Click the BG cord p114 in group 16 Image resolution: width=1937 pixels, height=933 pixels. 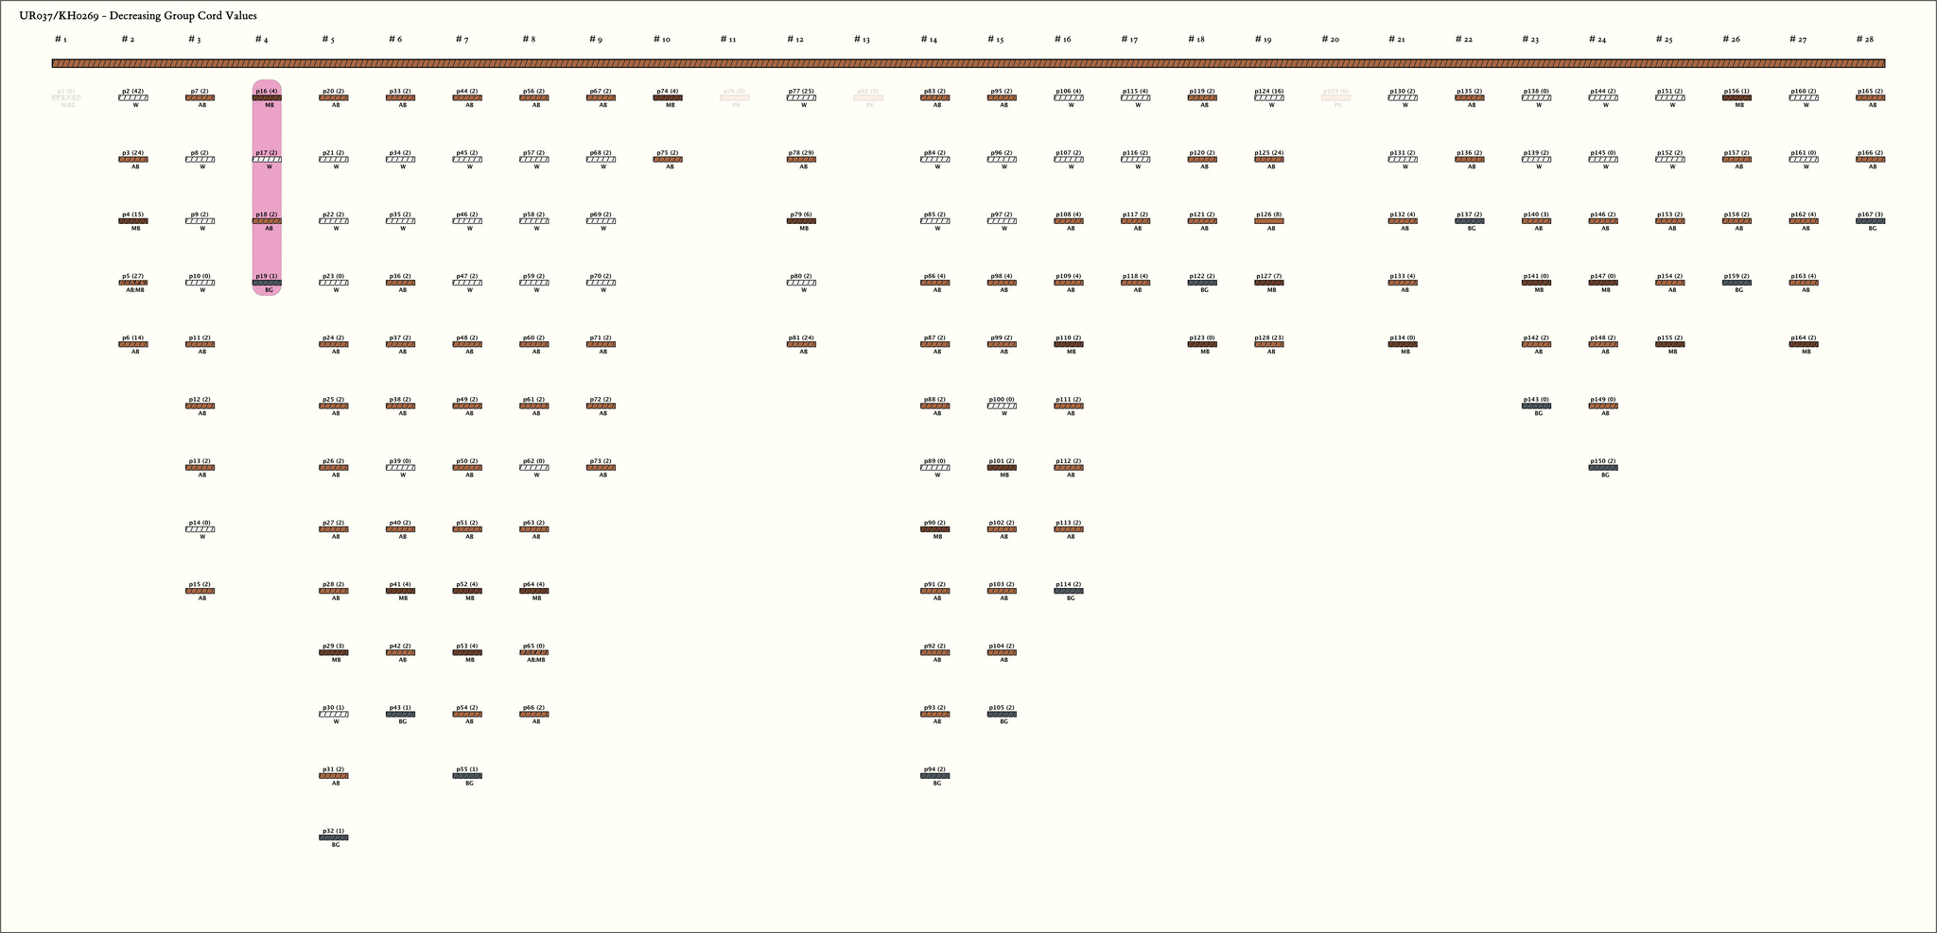point(1069,591)
